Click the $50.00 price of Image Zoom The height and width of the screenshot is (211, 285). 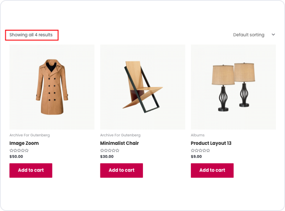pos(16,157)
